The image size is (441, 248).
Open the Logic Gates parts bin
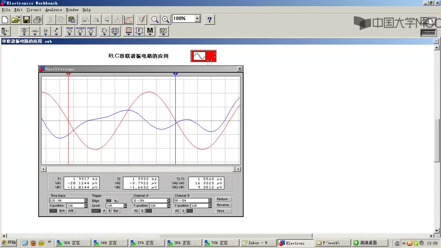[104, 31]
